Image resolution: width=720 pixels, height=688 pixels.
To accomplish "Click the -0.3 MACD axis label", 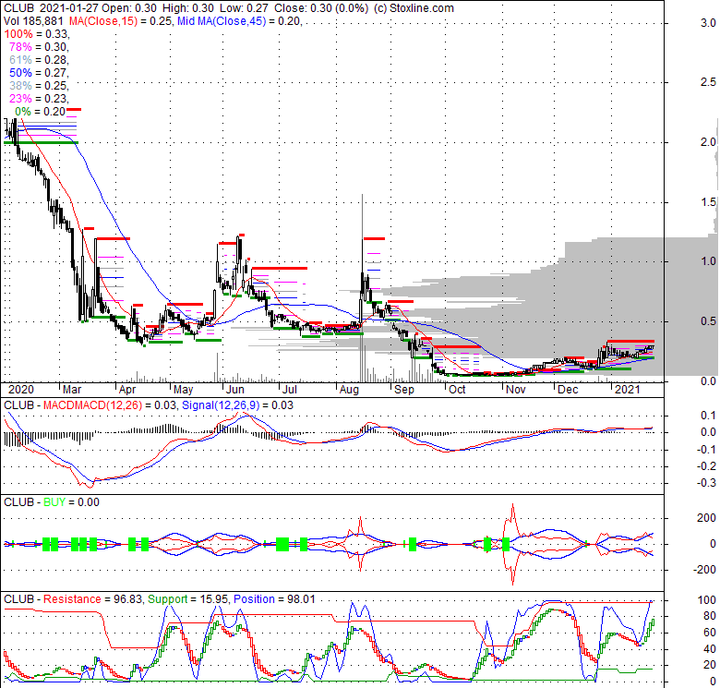I will pyautogui.click(x=708, y=483).
